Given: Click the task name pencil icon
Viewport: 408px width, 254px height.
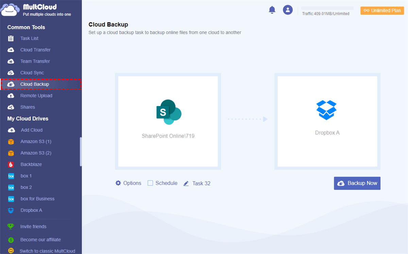Looking at the screenshot, I should point(186,183).
